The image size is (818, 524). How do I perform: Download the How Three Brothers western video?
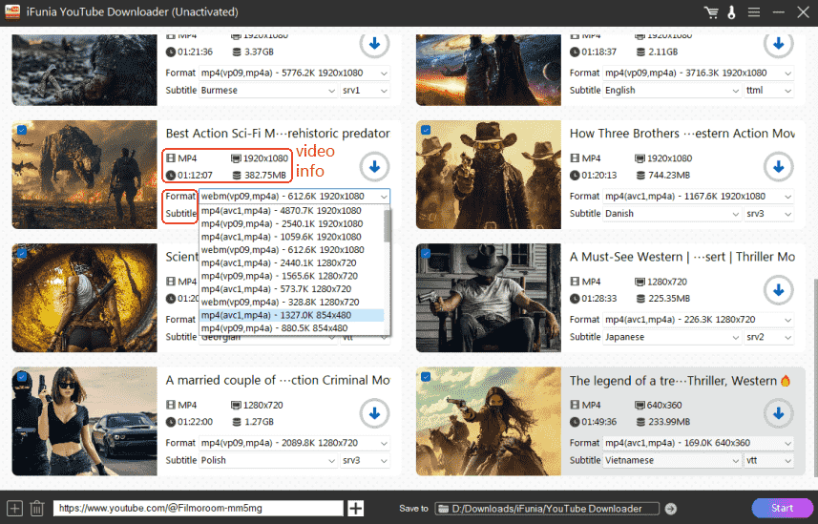(x=779, y=166)
